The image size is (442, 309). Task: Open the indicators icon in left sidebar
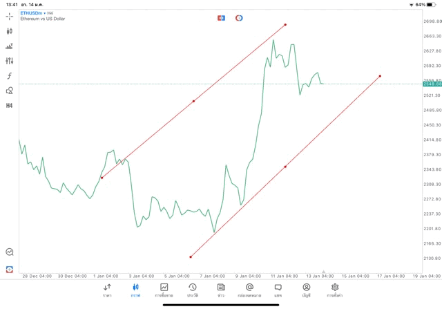point(9,46)
